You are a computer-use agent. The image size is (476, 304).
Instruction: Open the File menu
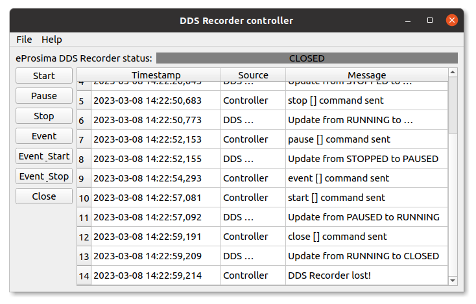point(24,40)
